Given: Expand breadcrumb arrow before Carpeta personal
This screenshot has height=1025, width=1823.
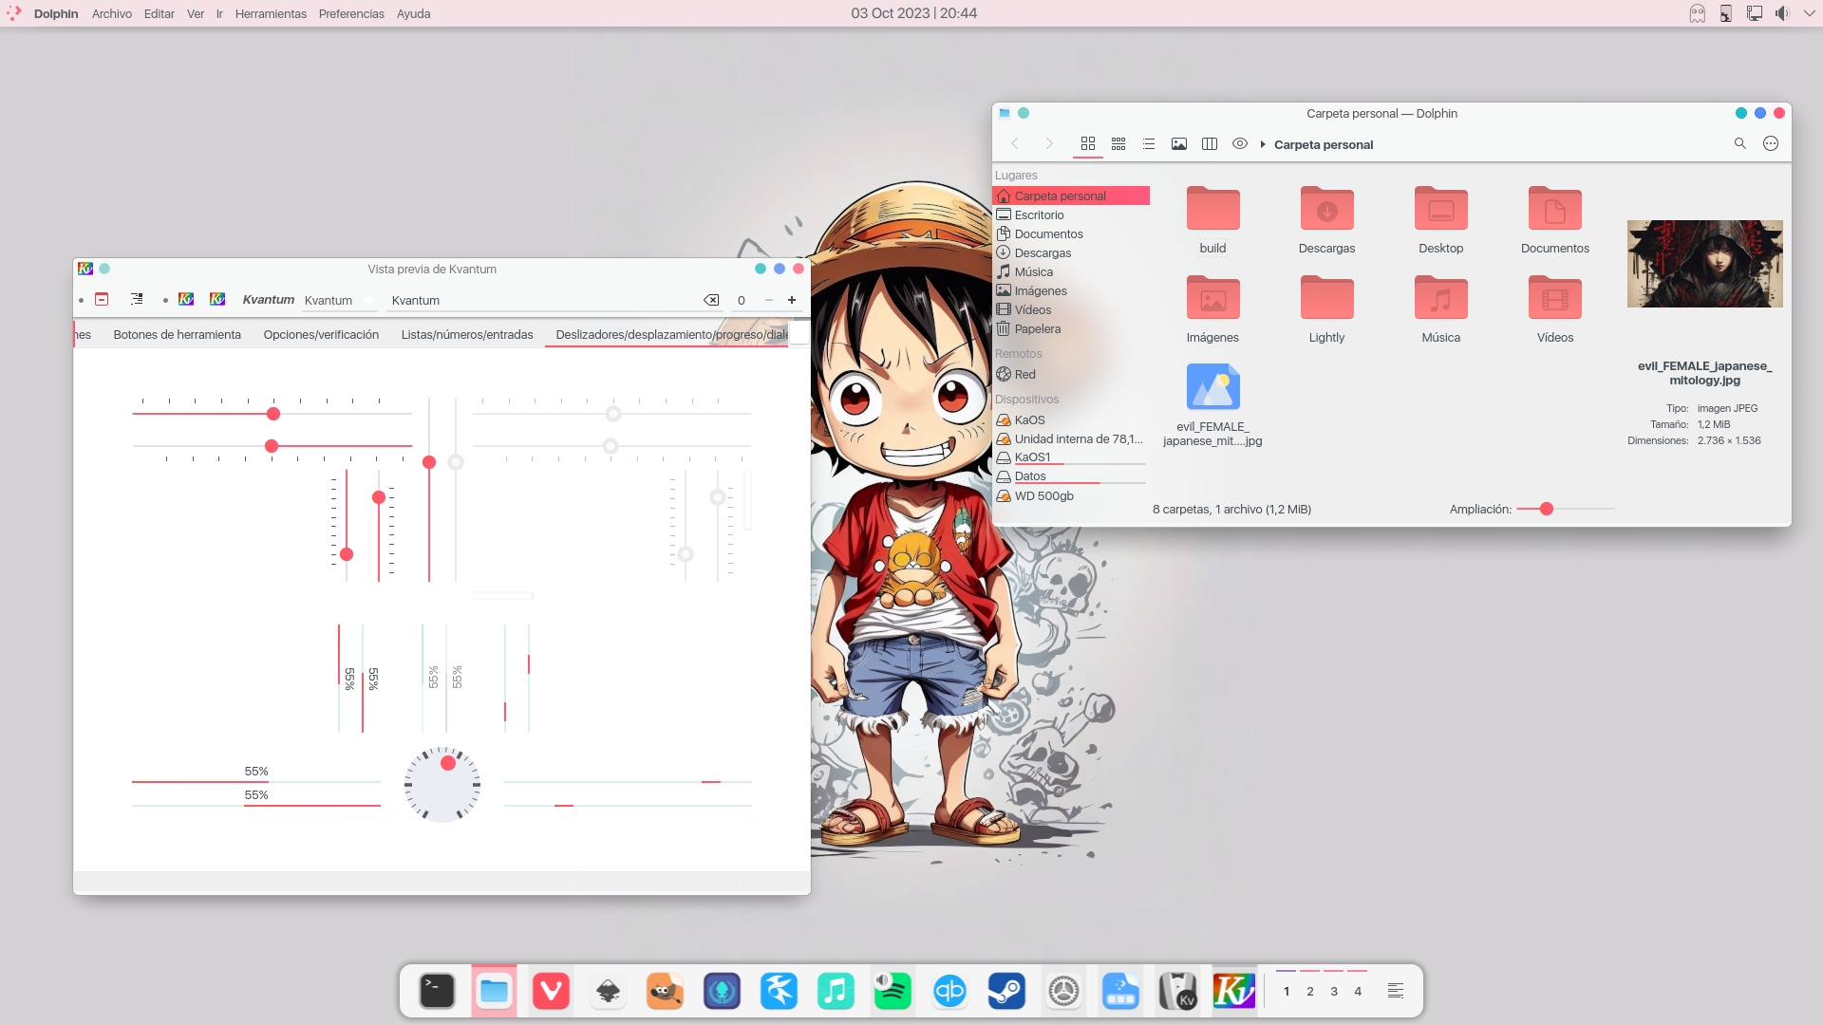Looking at the screenshot, I should point(1263,144).
